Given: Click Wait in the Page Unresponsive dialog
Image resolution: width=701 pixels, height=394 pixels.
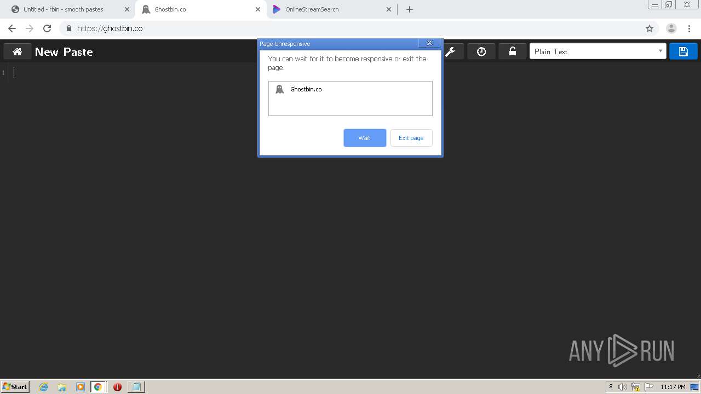Looking at the screenshot, I should [365, 138].
